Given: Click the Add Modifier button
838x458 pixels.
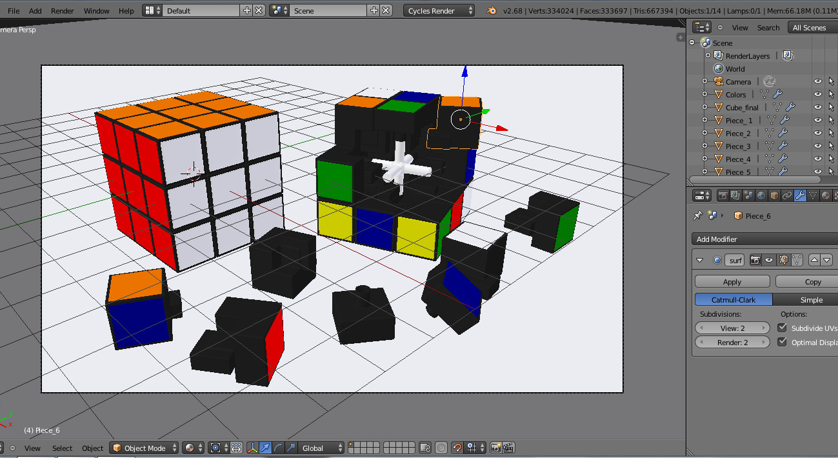Looking at the screenshot, I should coord(764,239).
